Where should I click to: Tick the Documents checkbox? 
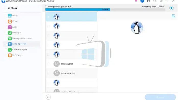[x=6, y=55]
